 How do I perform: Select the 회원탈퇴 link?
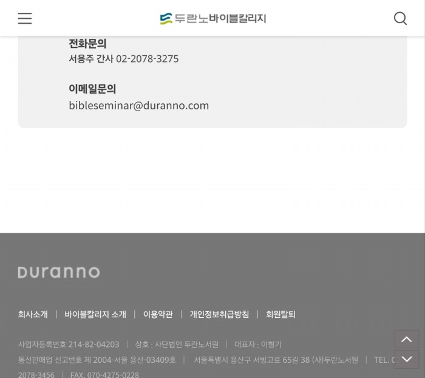280,314
